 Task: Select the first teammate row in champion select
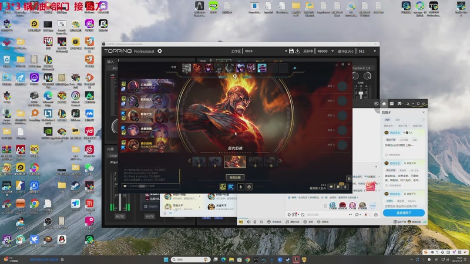click(149, 86)
